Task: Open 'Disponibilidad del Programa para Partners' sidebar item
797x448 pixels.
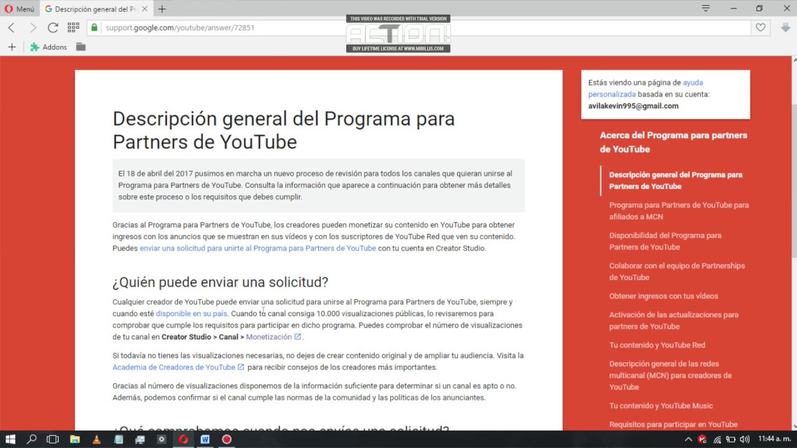Action: 665,241
